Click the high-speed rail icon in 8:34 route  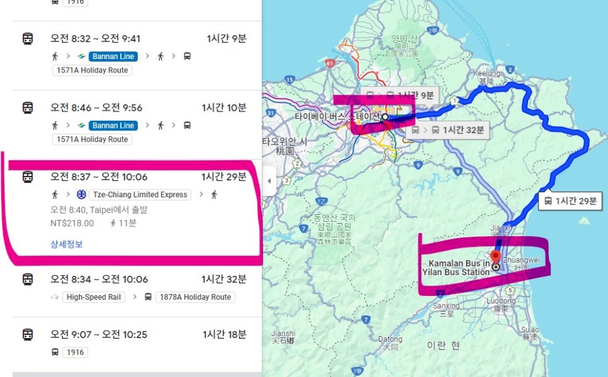tap(55, 297)
